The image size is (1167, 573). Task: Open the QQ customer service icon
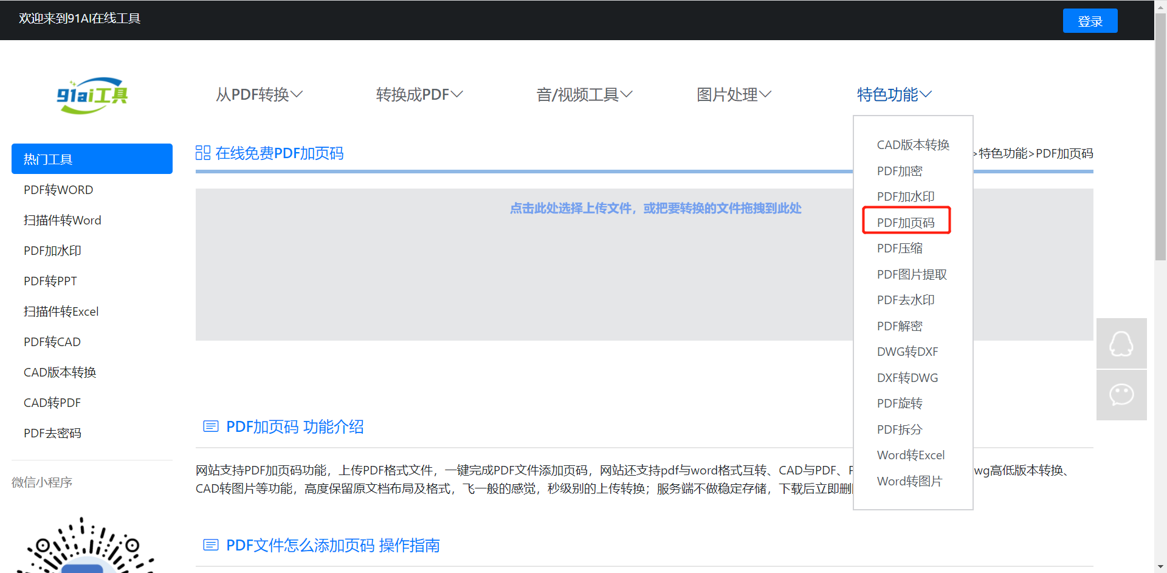pos(1121,344)
